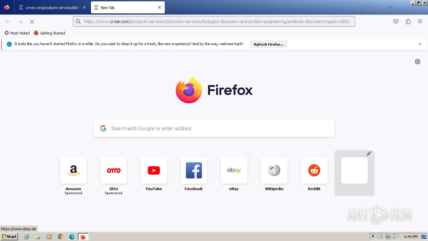This screenshot has height=241, width=428.
Task: Click the show desktop button
Action: tap(424, 237)
